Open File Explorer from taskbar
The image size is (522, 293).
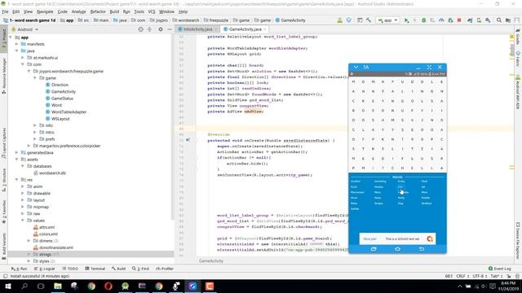pyautogui.click(x=58, y=286)
